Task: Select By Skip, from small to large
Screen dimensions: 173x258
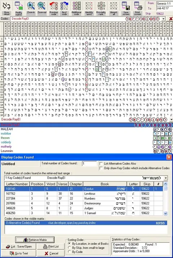Action: coord(70,248)
